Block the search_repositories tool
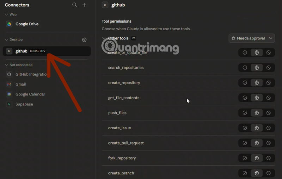Image resolution: width=282 pixels, height=179 pixels. [x=269, y=68]
